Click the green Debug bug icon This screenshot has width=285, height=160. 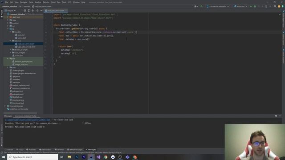tap(255, 6)
